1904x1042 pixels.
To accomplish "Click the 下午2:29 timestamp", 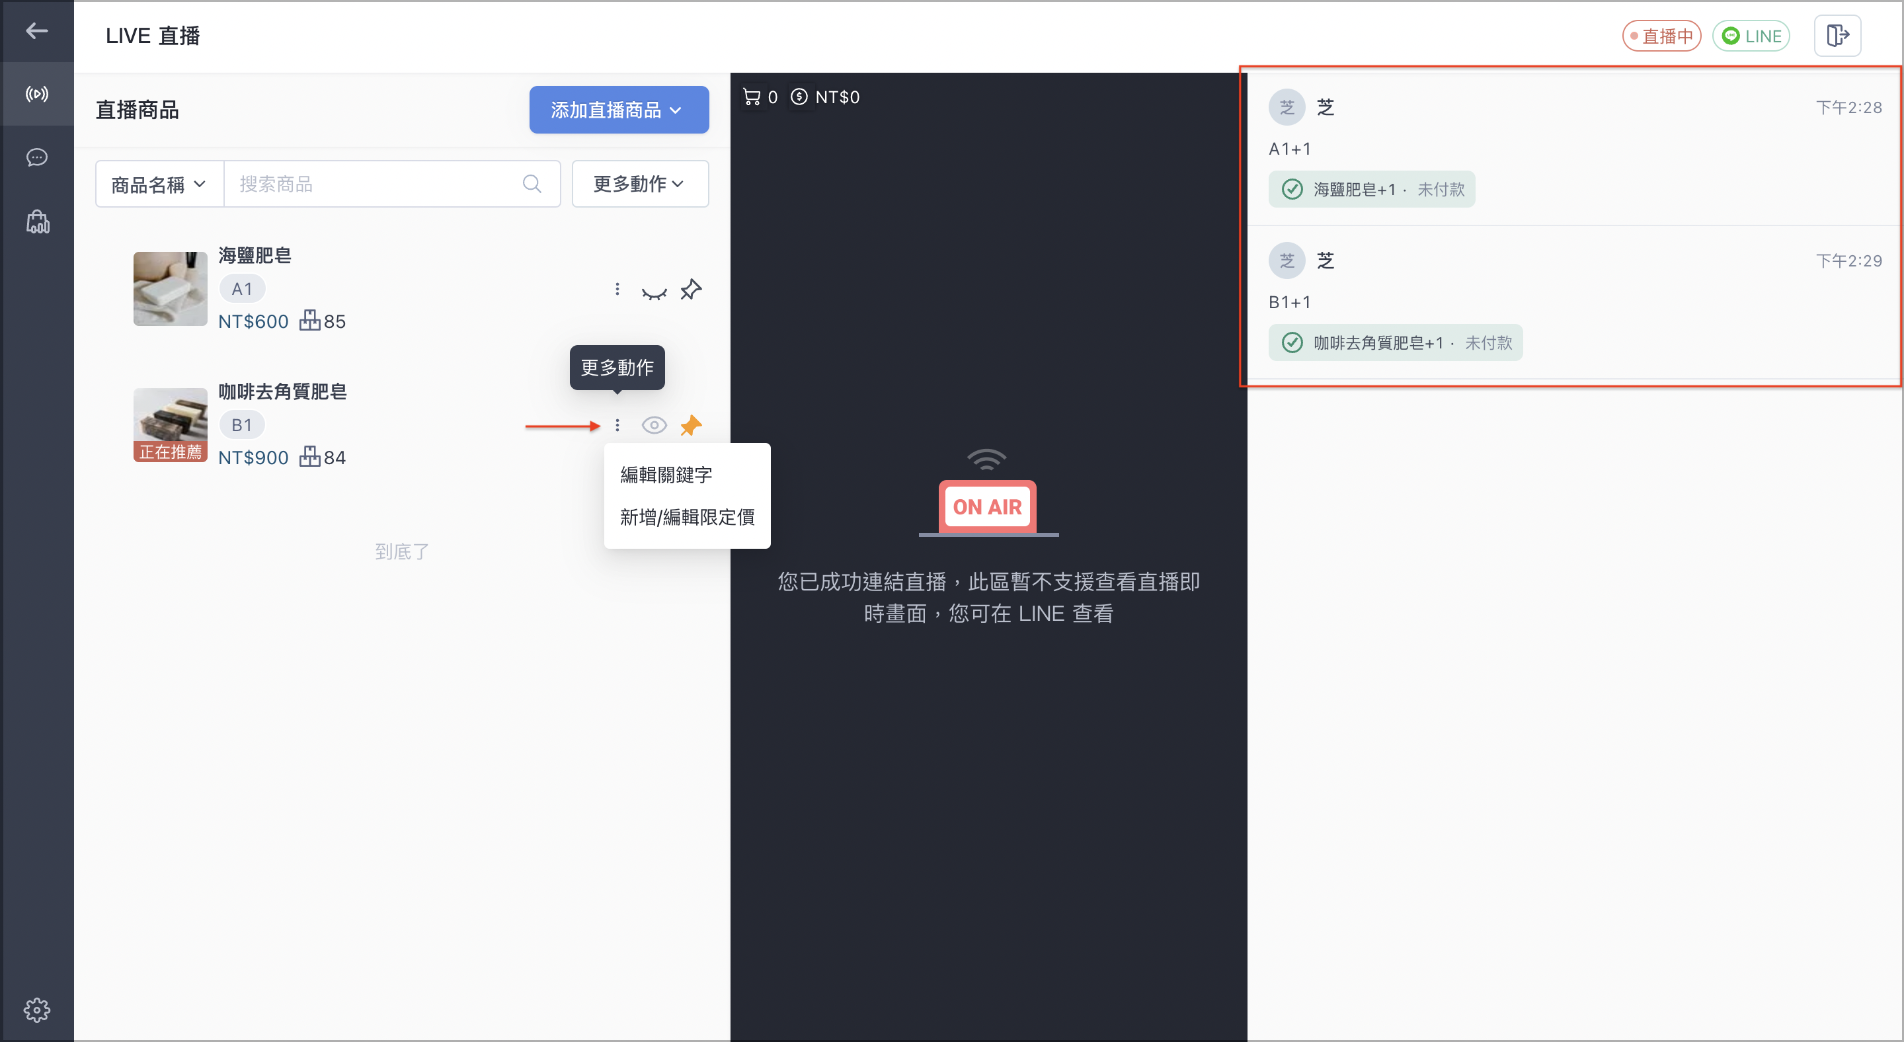I will (1848, 261).
